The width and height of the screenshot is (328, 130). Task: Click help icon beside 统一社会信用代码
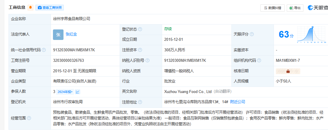click(44, 50)
